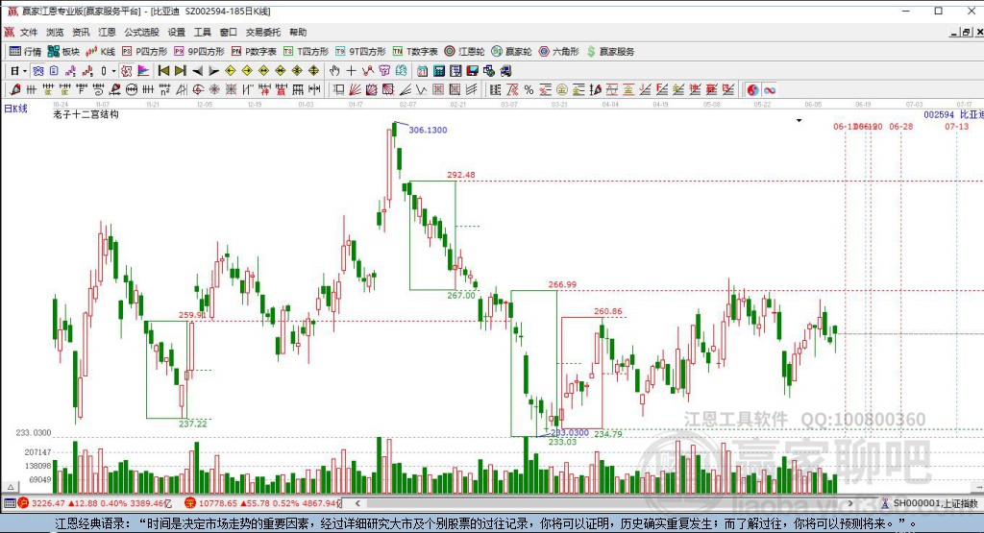Jump to first bar with skip-back icon

coord(163,71)
